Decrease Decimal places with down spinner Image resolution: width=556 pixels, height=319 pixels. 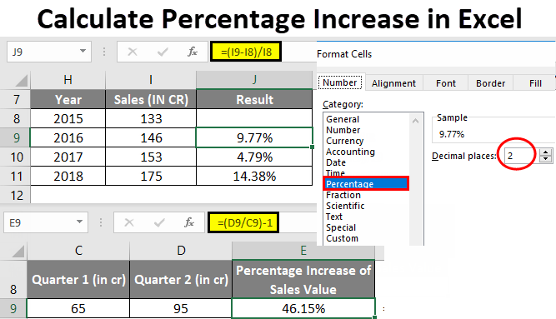[546, 159]
